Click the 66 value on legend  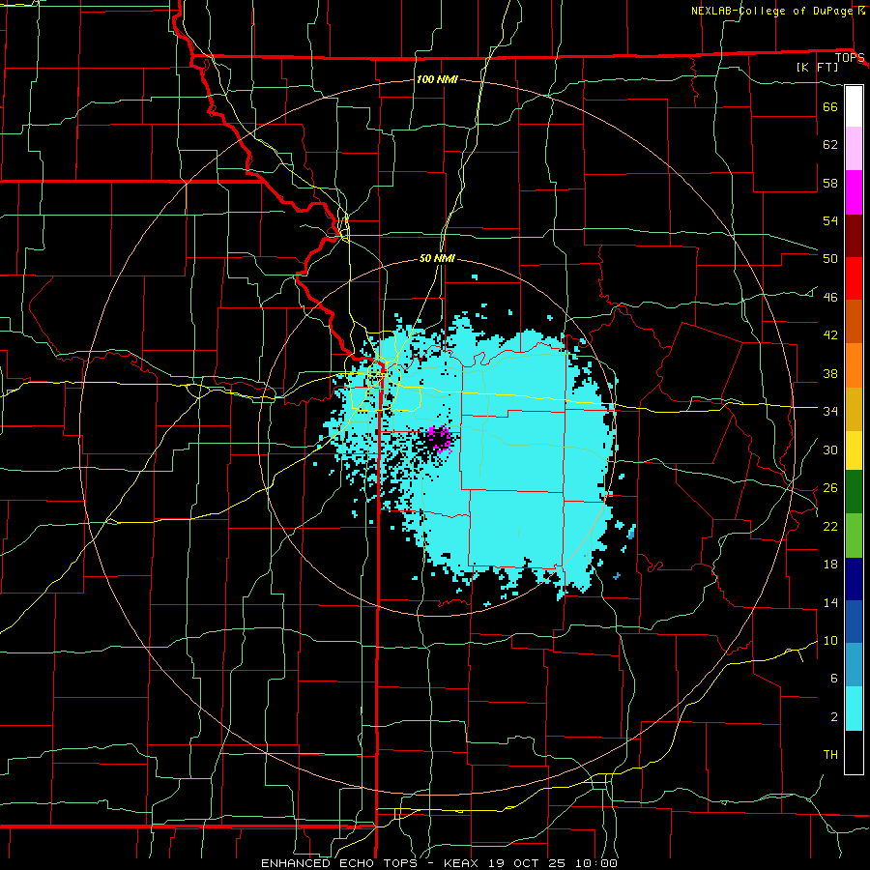click(x=830, y=106)
